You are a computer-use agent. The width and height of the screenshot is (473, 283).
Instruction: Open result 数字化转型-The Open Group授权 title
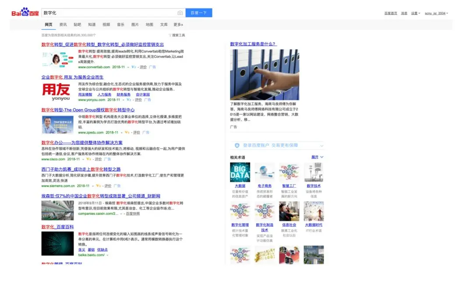tap(88, 110)
